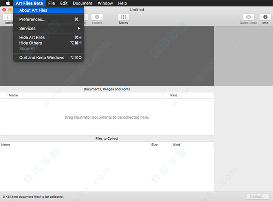Open the Document menu
Screen dimensions: 273x201
point(82,3)
